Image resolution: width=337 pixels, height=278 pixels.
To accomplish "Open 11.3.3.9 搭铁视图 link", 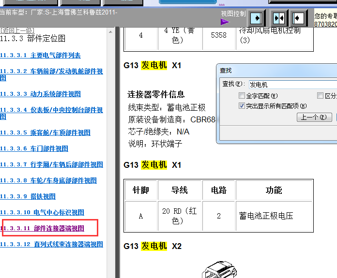I will [28, 196].
